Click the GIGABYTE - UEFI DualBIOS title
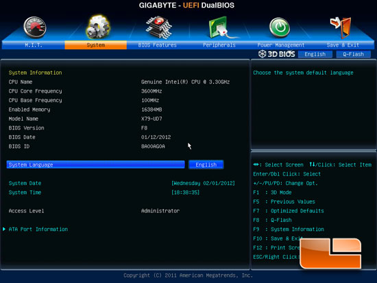The width and height of the screenshot is (377, 283). (186, 5)
